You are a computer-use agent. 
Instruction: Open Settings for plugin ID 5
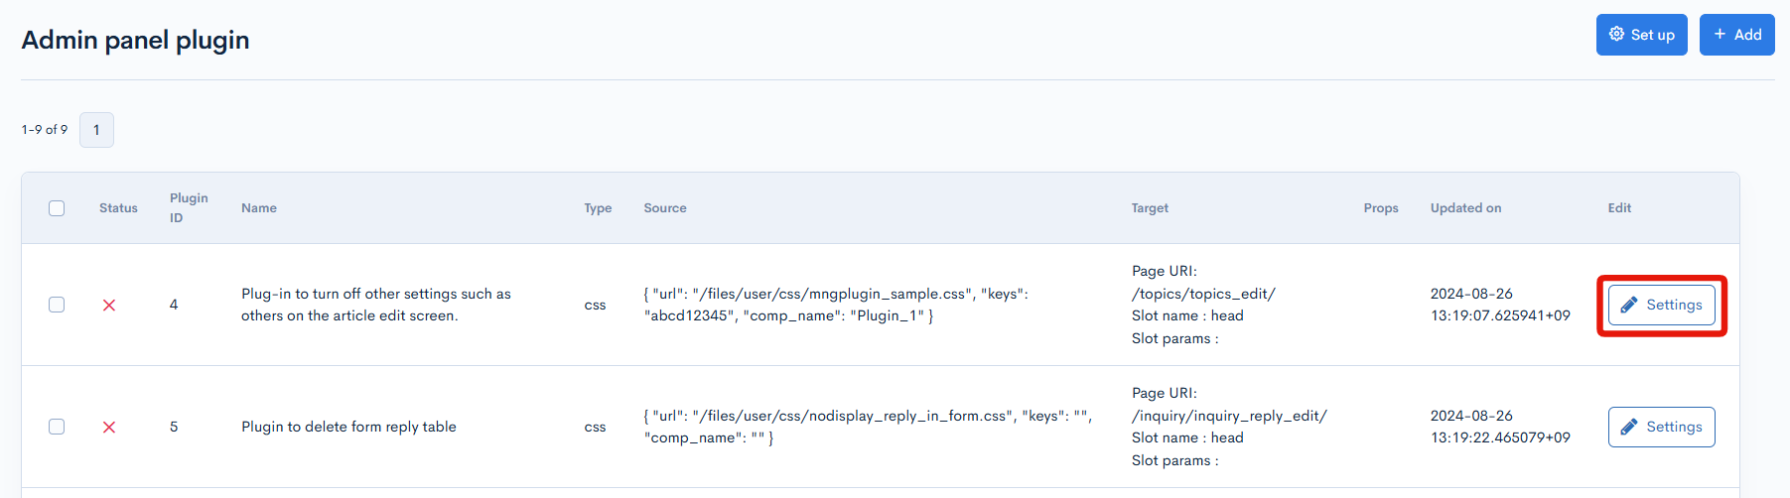(1661, 428)
